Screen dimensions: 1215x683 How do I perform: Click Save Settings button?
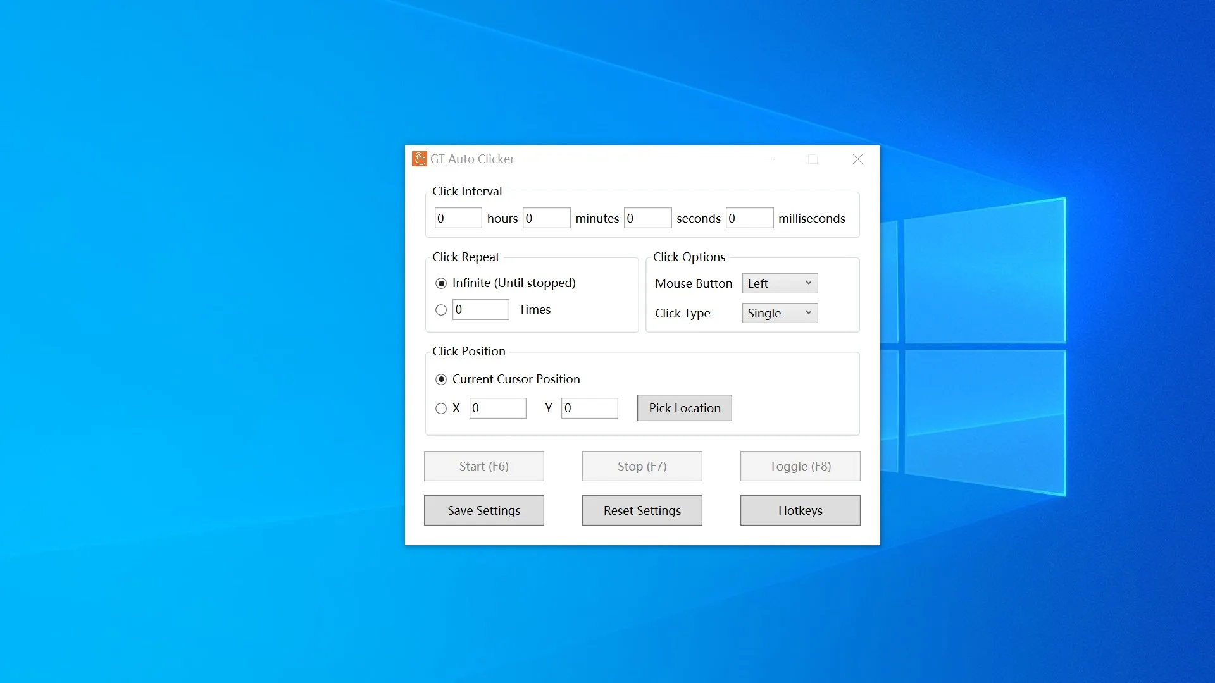pyautogui.click(x=484, y=510)
